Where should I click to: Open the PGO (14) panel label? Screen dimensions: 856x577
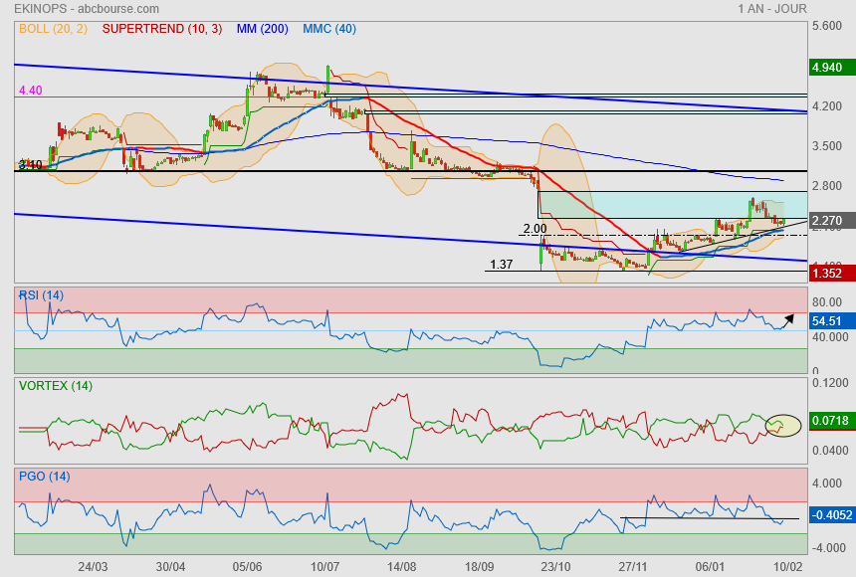click(x=42, y=476)
